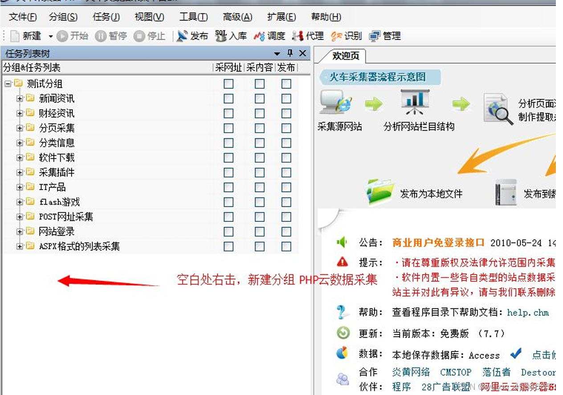The width and height of the screenshot is (563, 395).
Task: Check 发布 box for flash游戏
Action: [x=286, y=202]
